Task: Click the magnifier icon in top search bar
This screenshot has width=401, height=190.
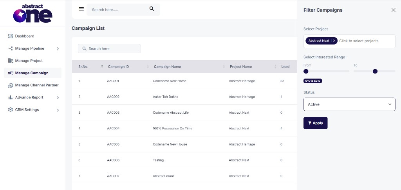Action: (x=152, y=9)
